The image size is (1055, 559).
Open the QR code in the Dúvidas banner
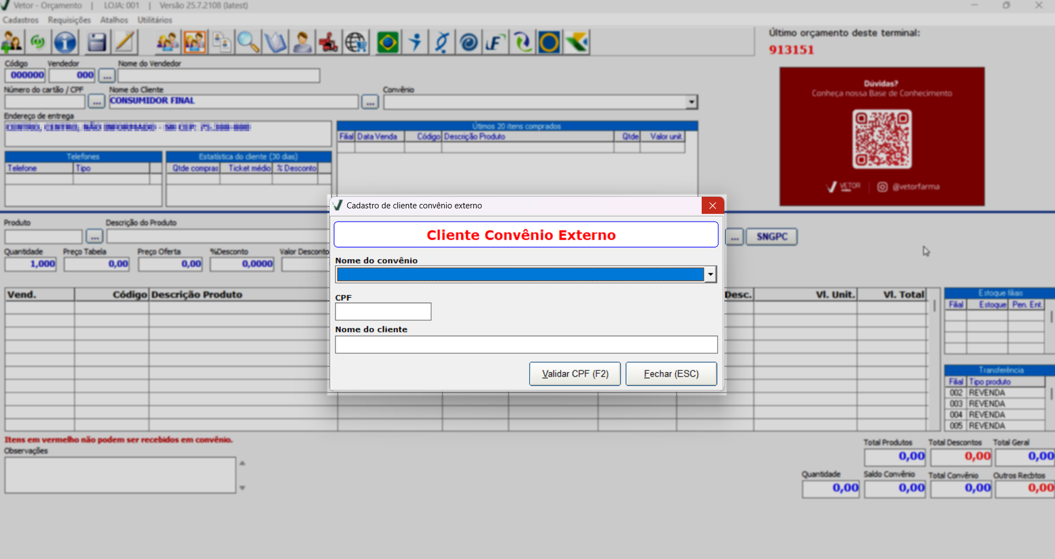[x=882, y=139]
